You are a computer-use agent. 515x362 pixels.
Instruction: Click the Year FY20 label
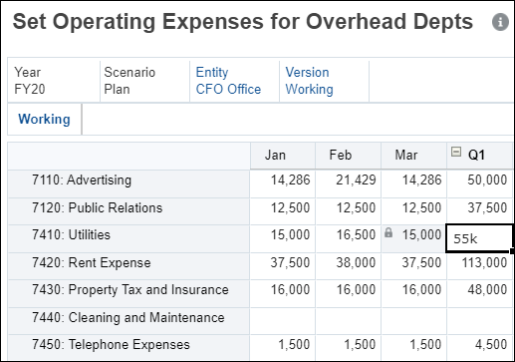tap(30, 81)
